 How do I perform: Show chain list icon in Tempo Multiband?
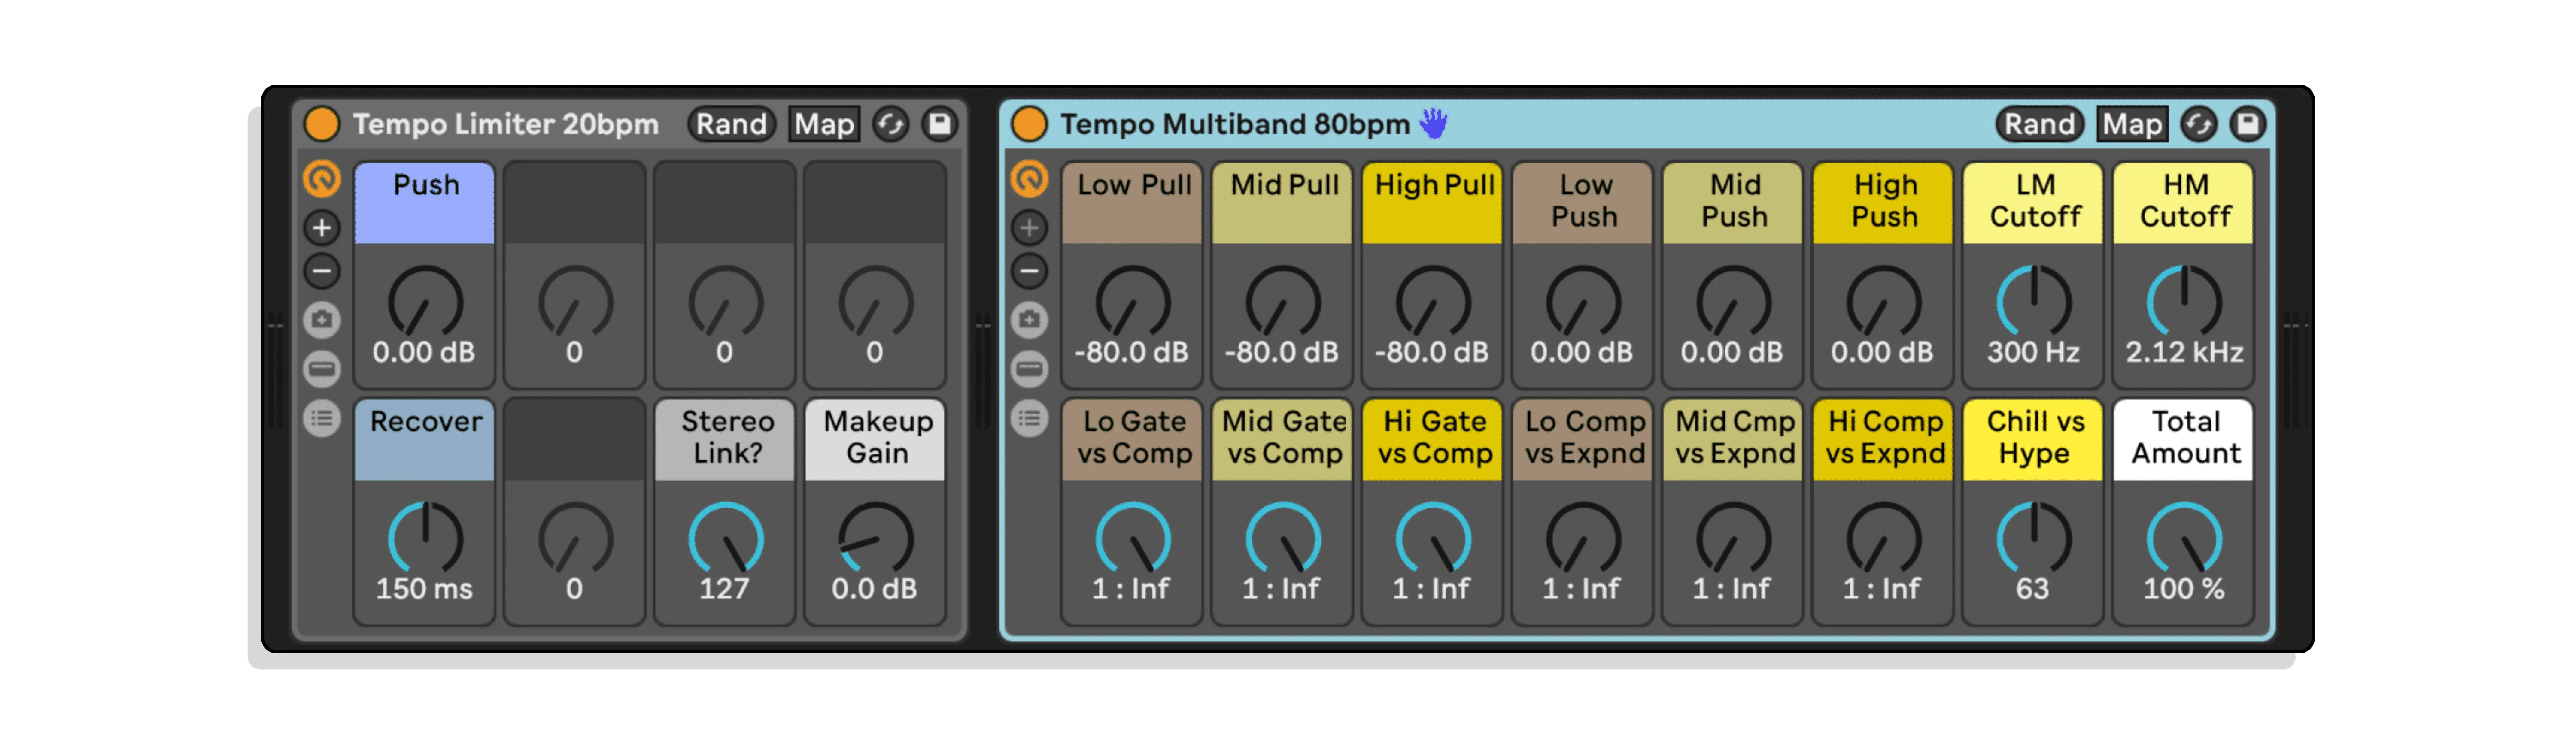click(1029, 369)
